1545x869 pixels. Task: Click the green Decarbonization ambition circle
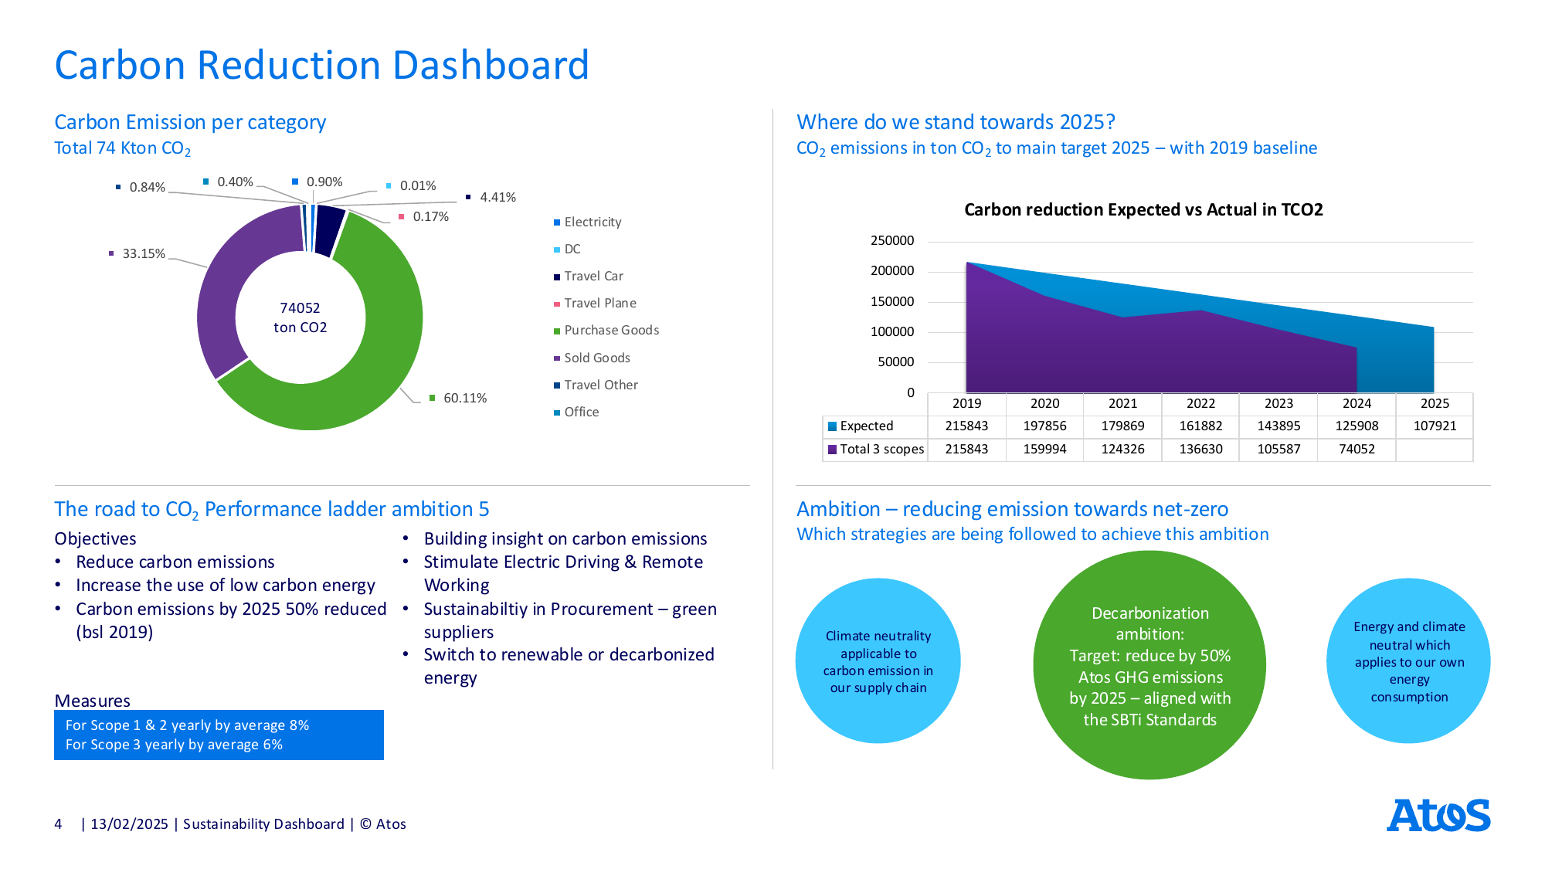pyautogui.click(x=1149, y=665)
